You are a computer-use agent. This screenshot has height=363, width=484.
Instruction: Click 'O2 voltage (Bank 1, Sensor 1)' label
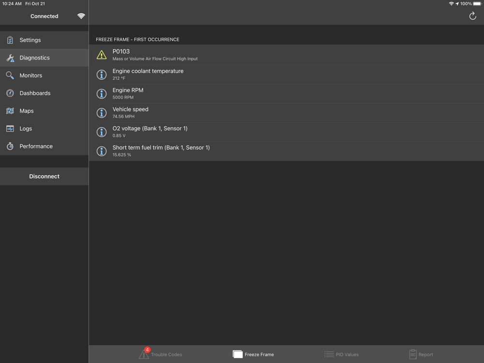150,128
